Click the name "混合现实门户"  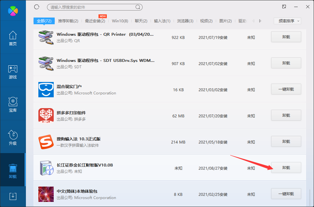[69, 86]
